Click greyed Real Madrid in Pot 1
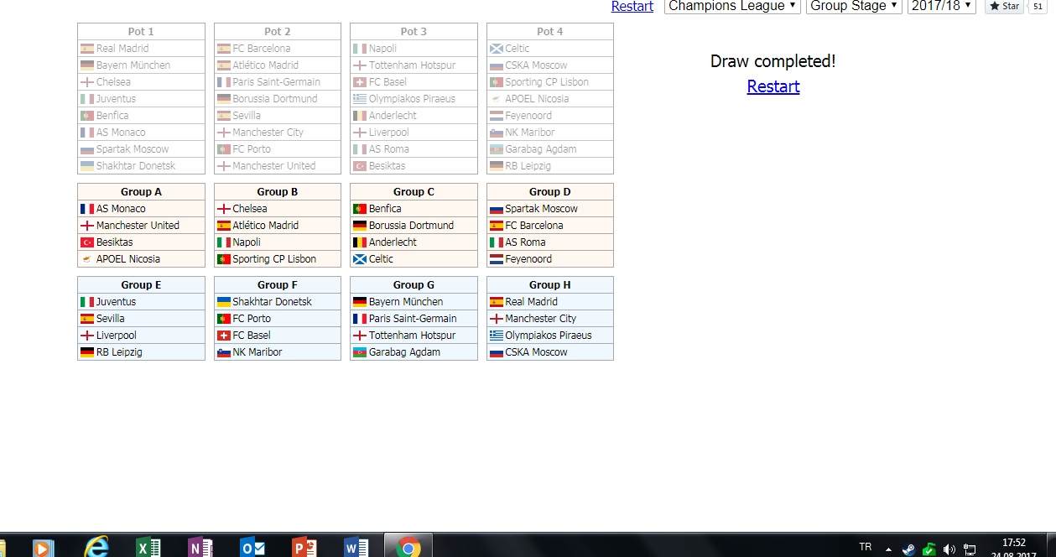1056x557 pixels. point(141,49)
